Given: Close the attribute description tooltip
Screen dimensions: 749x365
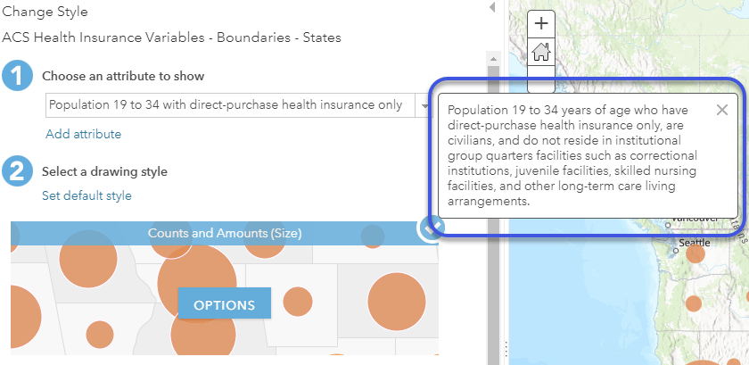Looking at the screenshot, I should [722, 110].
